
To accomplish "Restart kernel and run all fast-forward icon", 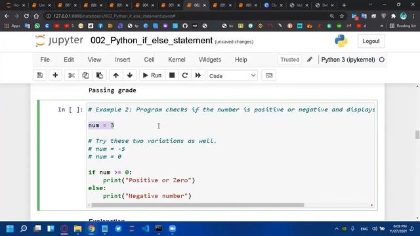I will tap(198, 75).
